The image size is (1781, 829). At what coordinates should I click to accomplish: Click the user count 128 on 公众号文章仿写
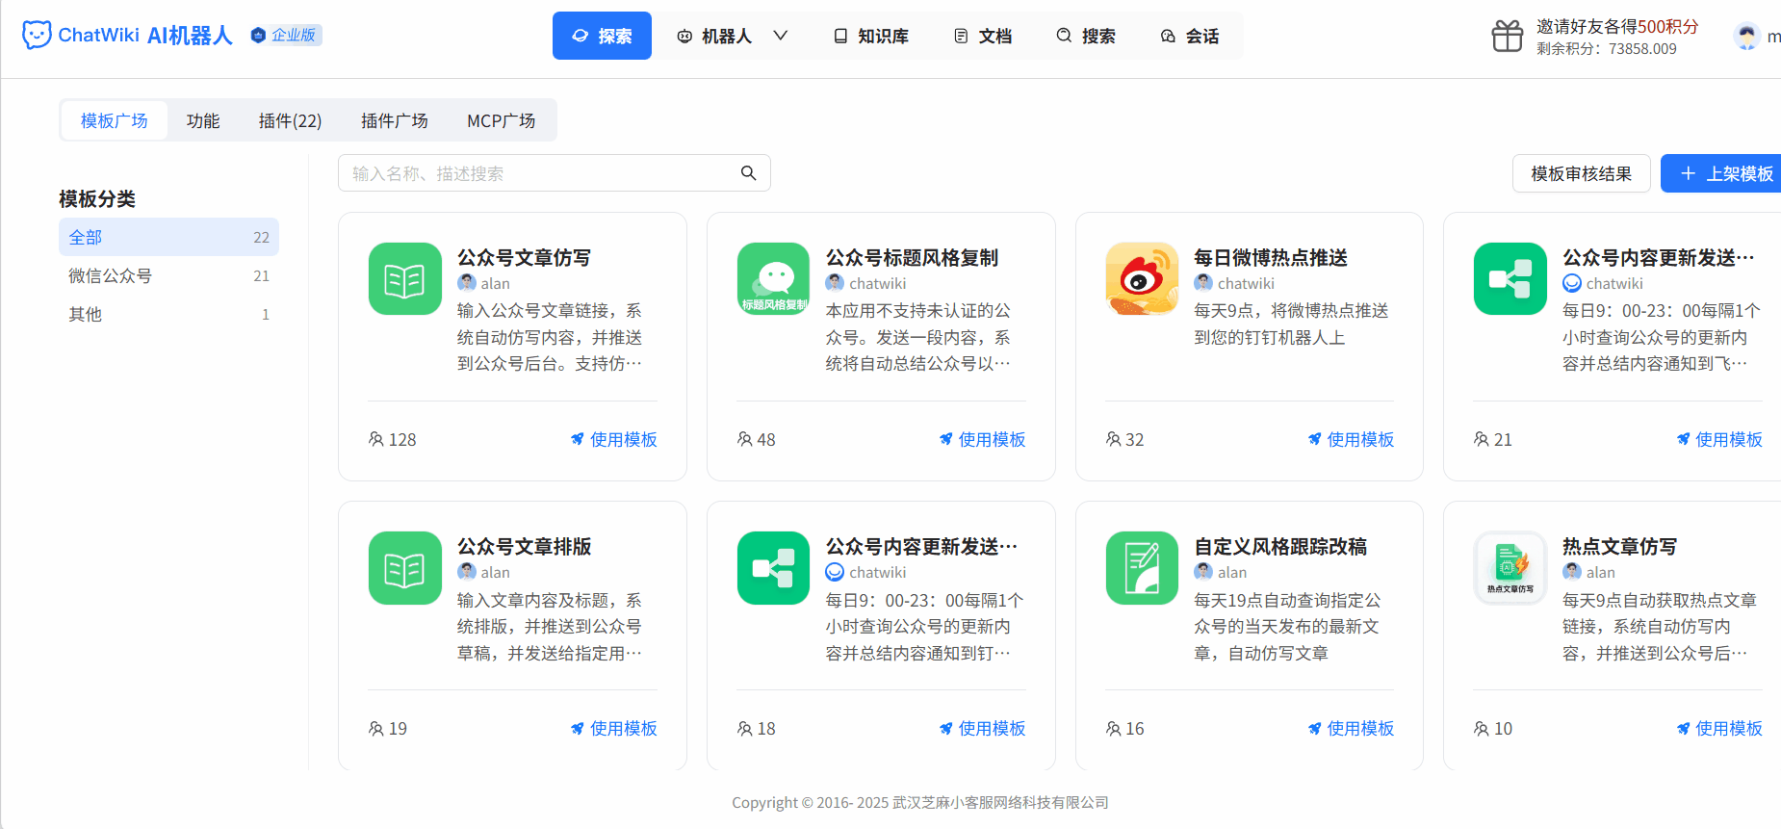pyautogui.click(x=393, y=440)
